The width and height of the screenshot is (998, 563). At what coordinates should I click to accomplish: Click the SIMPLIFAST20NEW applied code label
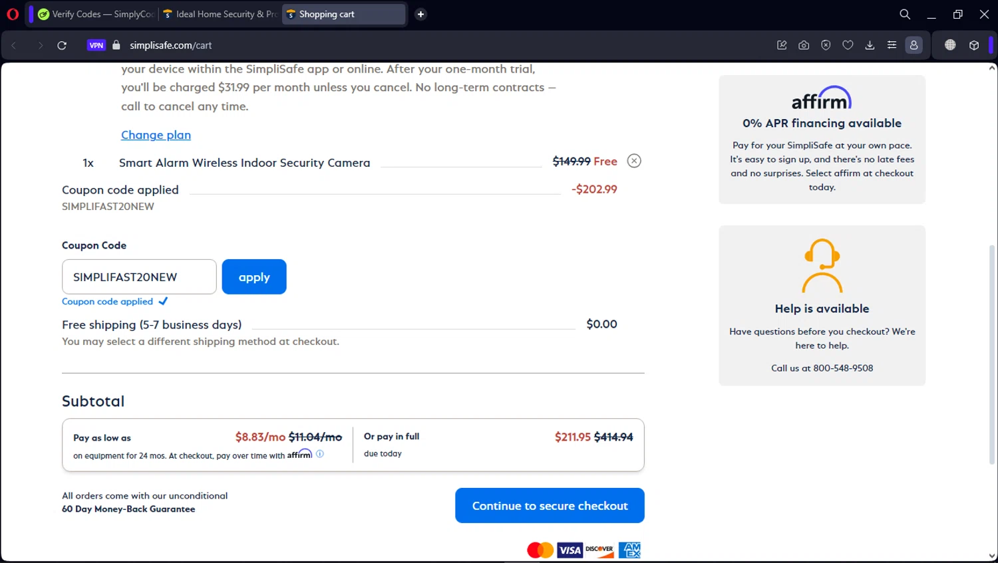[108, 207]
